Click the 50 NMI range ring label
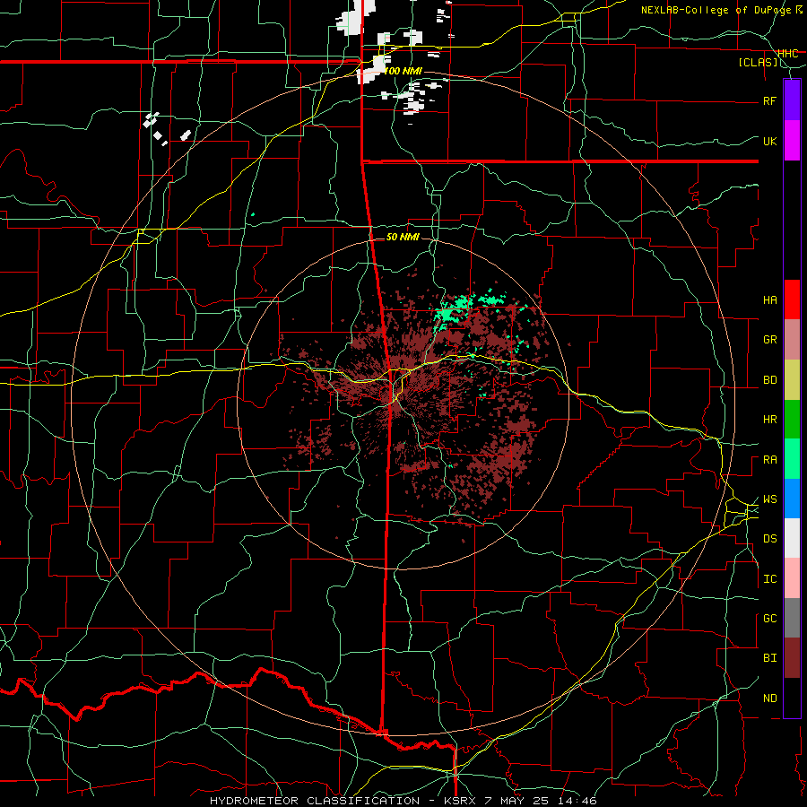Image resolution: width=807 pixels, height=807 pixels. point(403,237)
